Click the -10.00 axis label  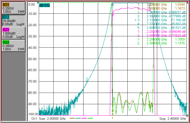coord(32,14)
